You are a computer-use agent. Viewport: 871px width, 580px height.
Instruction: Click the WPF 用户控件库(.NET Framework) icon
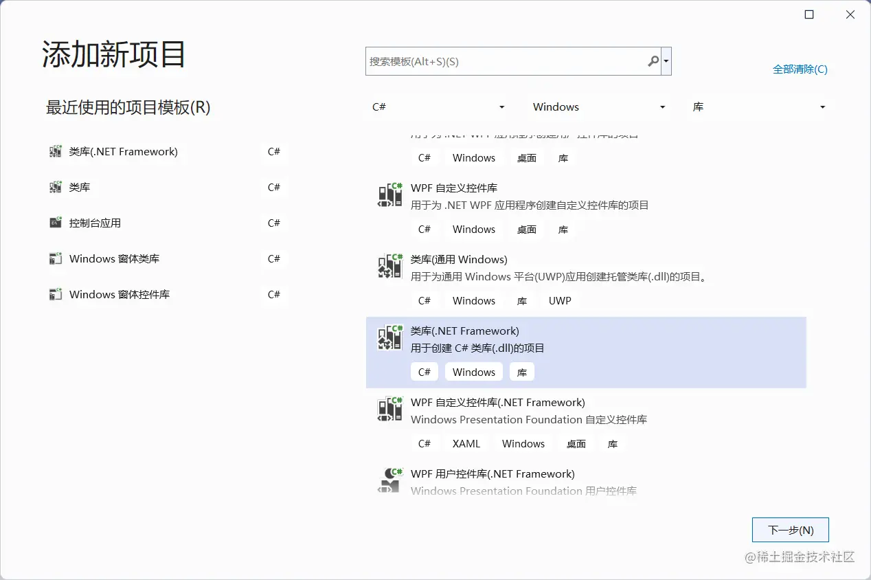tap(390, 480)
